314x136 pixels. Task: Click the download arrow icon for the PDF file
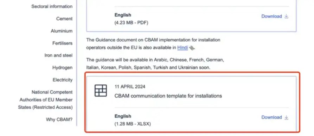coord(286,16)
